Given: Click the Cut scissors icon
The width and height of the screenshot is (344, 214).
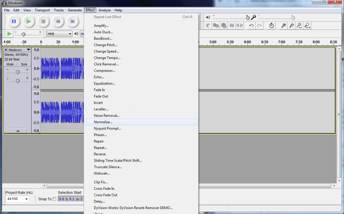Looking at the screenshot, I should (x=208, y=25).
